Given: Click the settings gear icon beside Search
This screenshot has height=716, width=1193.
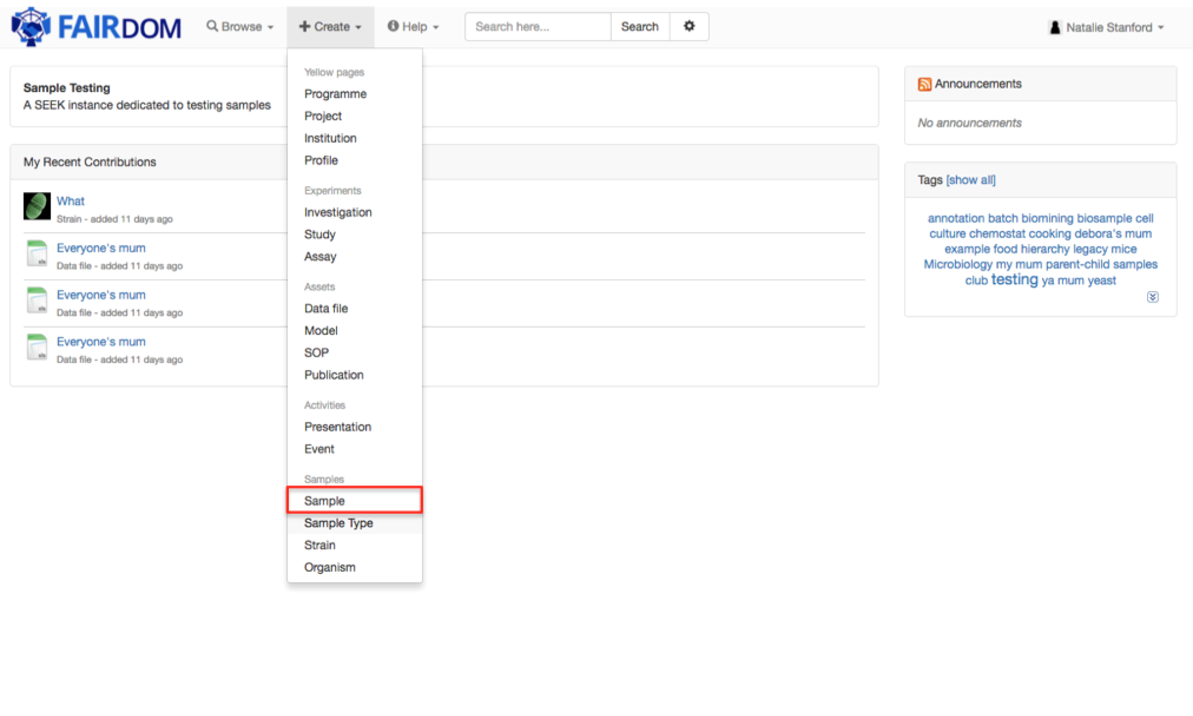Looking at the screenshot, I should coord(689,26).
